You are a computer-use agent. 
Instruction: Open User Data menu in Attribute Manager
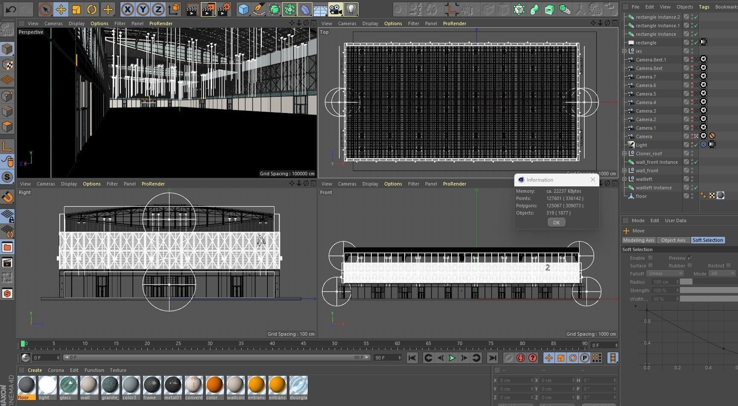(x=676, y=220)
